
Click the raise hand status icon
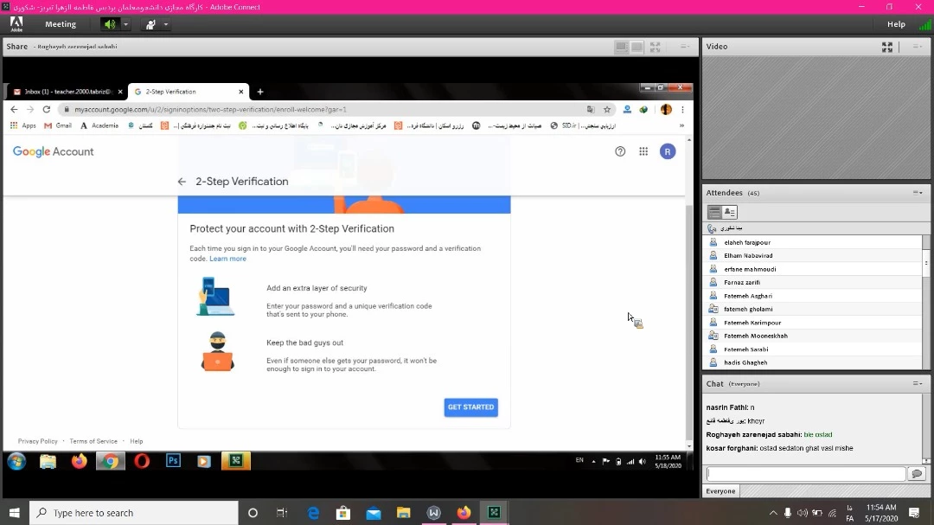[150, 24]
